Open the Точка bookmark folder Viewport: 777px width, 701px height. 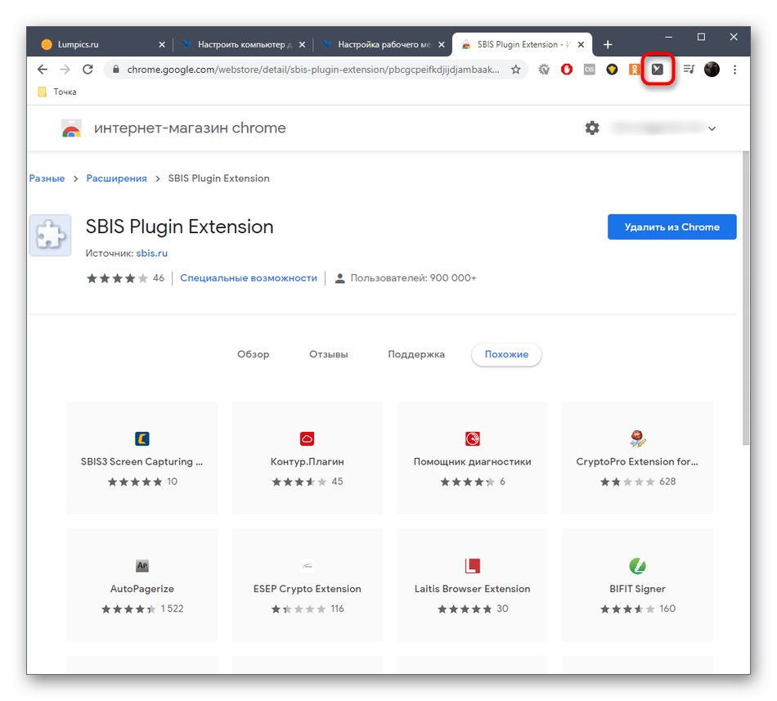(x=57, y=92)
